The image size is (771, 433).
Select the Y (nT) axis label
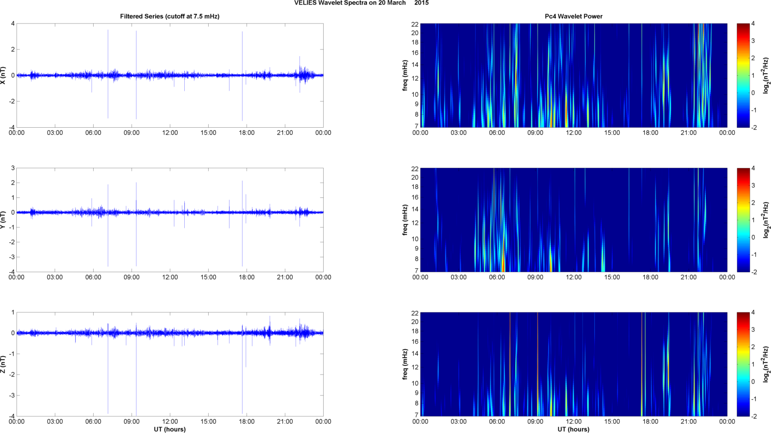point(4,220)
